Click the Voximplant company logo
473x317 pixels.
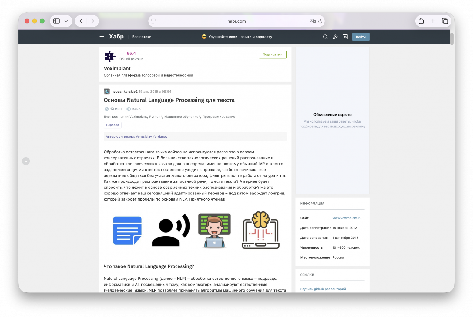point(110,56)
